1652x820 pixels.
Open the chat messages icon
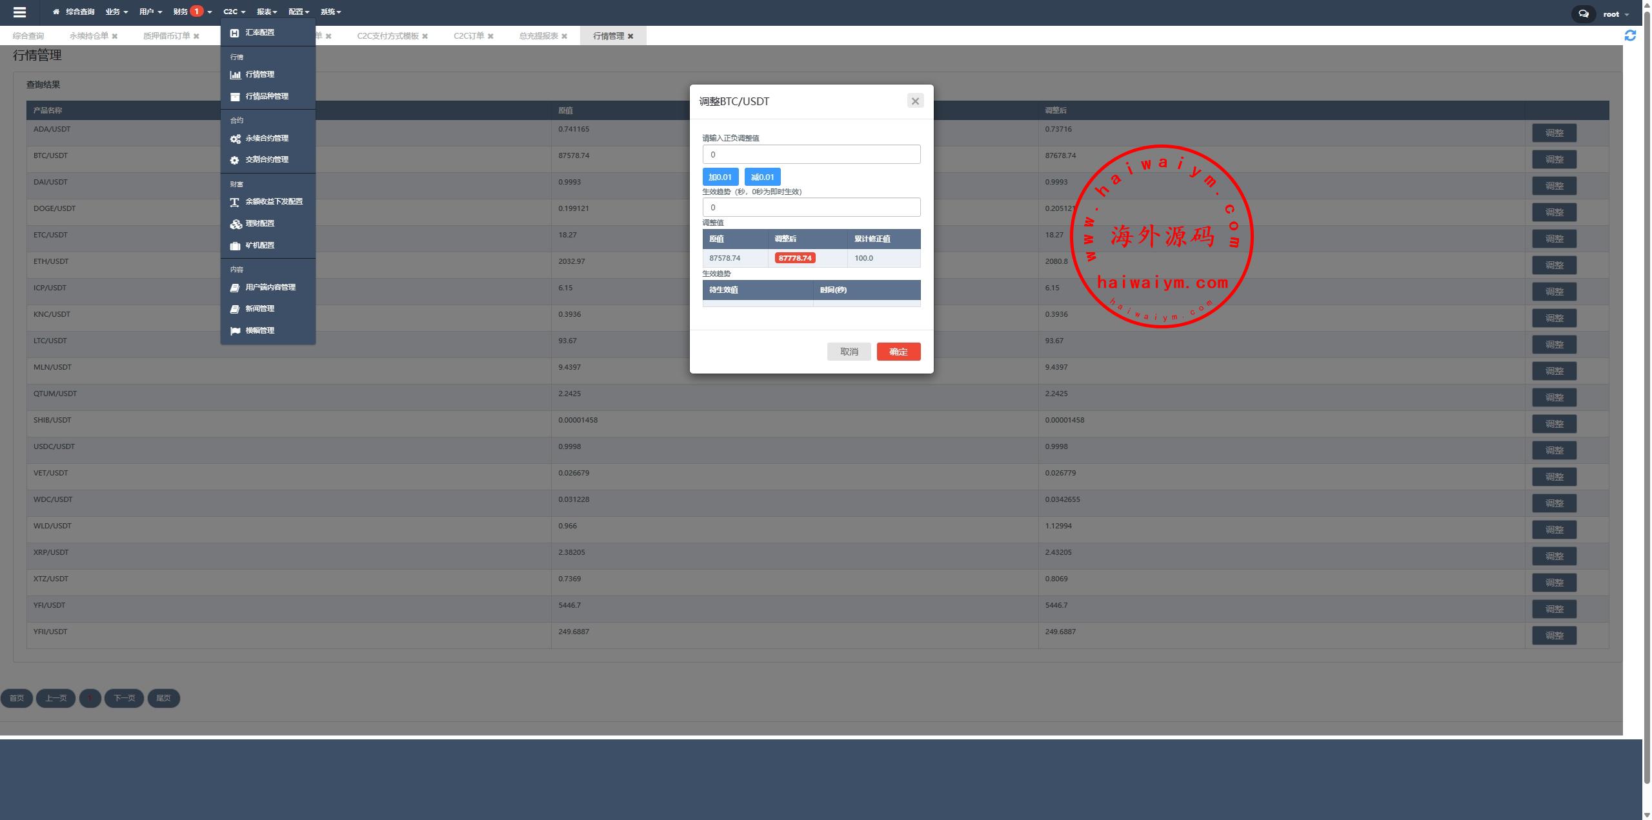click(x=1583, y=14)
